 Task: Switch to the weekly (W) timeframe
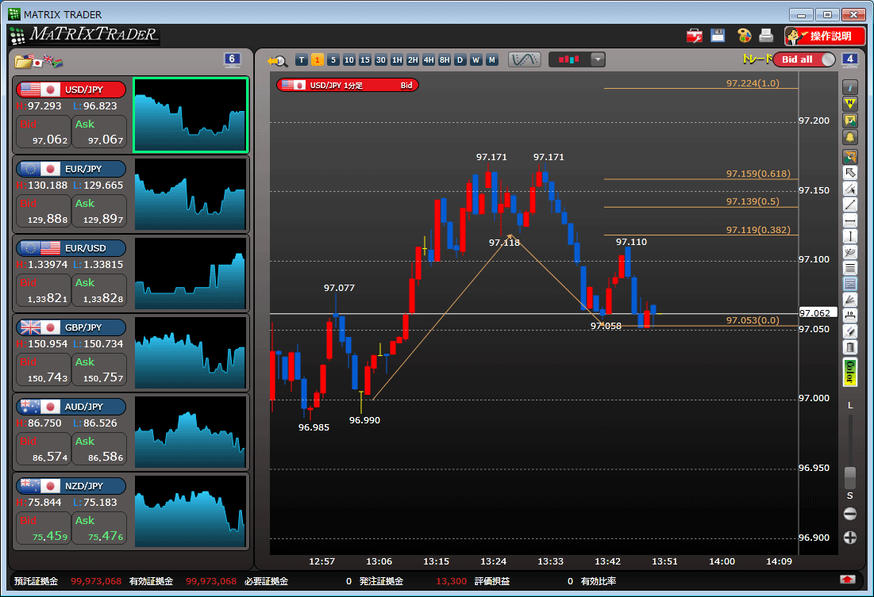click(476, 60)
